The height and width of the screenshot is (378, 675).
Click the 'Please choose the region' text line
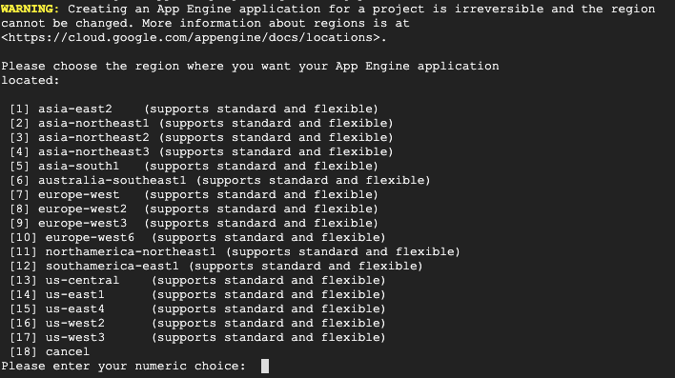[250, 66]
